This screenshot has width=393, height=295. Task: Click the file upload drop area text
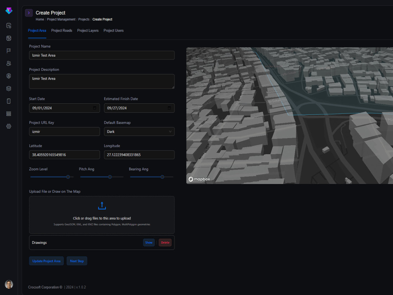coord(102,218)
